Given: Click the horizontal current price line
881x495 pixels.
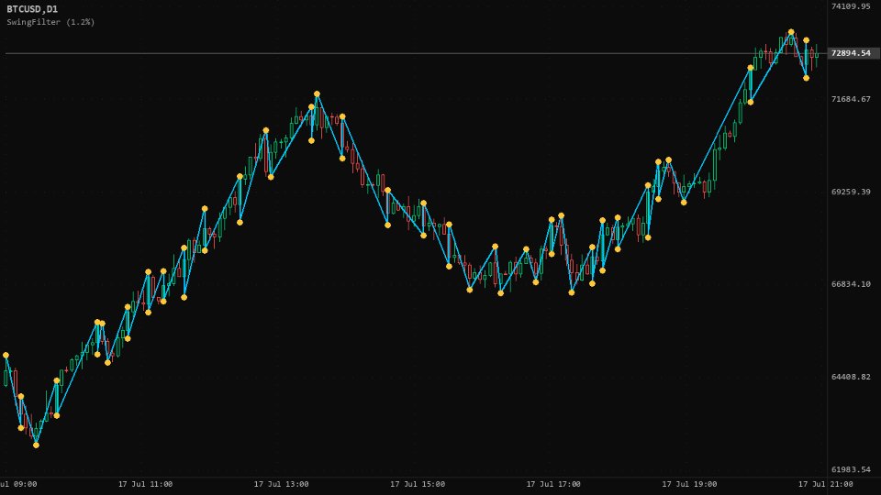Looking at the screenshot, I should point(416,53).
